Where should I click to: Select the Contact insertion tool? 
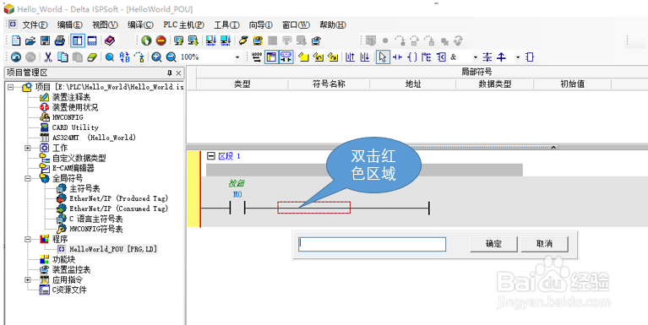398,57
